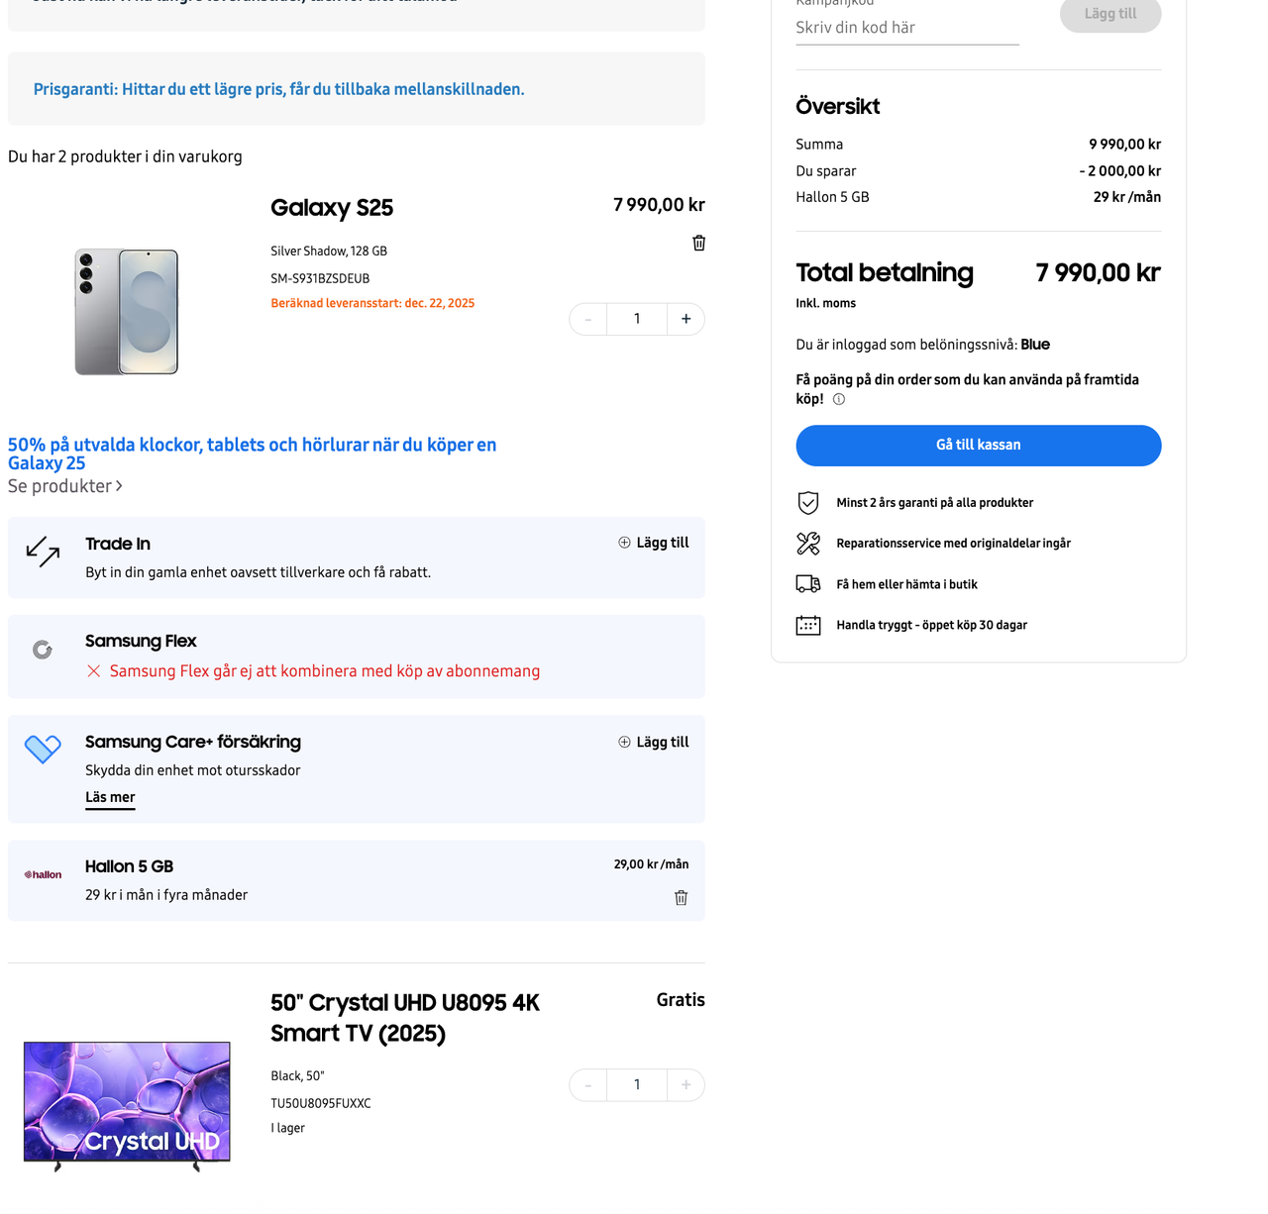Open the 50% Galaxy 25 promotion link
1268x1214 pixels.
tap(252, 454)
